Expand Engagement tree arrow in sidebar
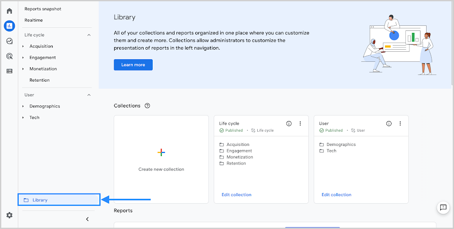The height and width of the screenshot is (229, 454). pyautogui.click(x=23, y=58)
